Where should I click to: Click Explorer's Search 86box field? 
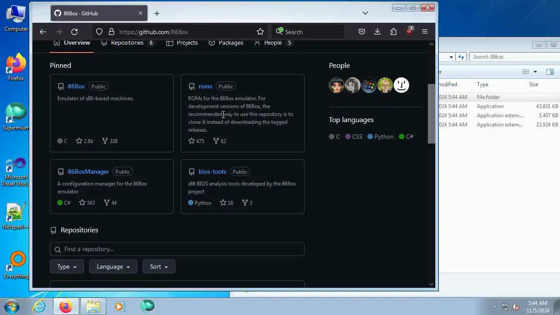(x=514, y=57)
